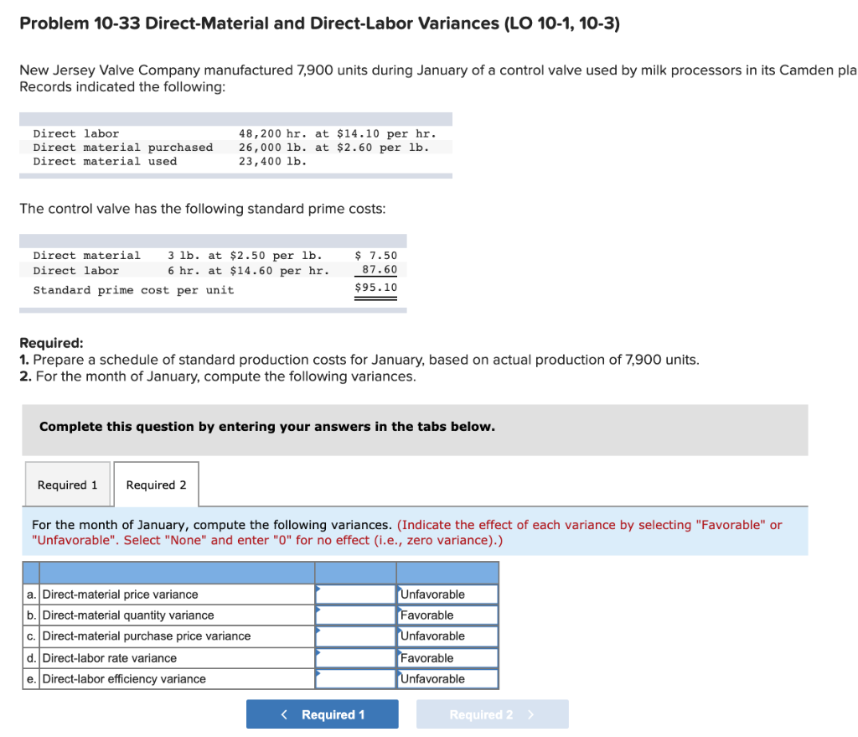Click the red Favorable/Unfavorable instruction text

point(406,532)
